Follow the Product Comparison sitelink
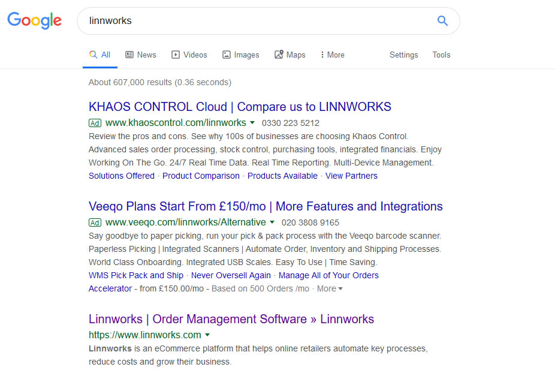This screenshot has height=370, width=555. pos(201,176)
